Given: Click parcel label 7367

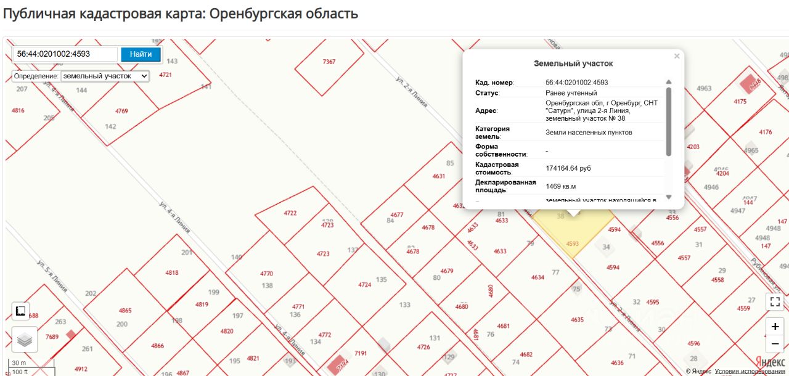Looking at the screenshot, I should [329, 62].
